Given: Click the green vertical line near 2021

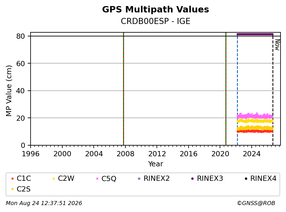Looking at the screenshot, I should (226, 89).
